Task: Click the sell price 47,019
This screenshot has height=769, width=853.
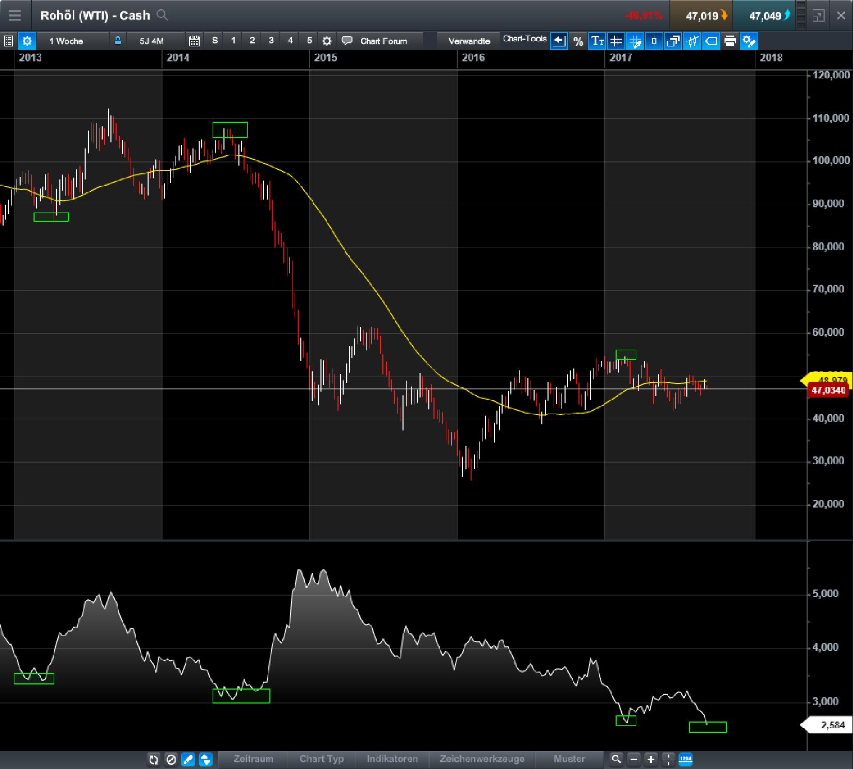Action: (701, 15)
